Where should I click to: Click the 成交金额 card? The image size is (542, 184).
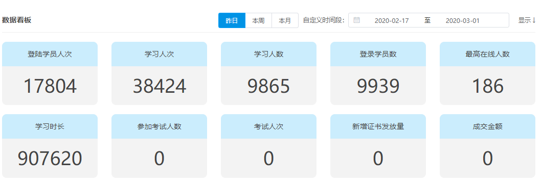[x=487, y=146]
